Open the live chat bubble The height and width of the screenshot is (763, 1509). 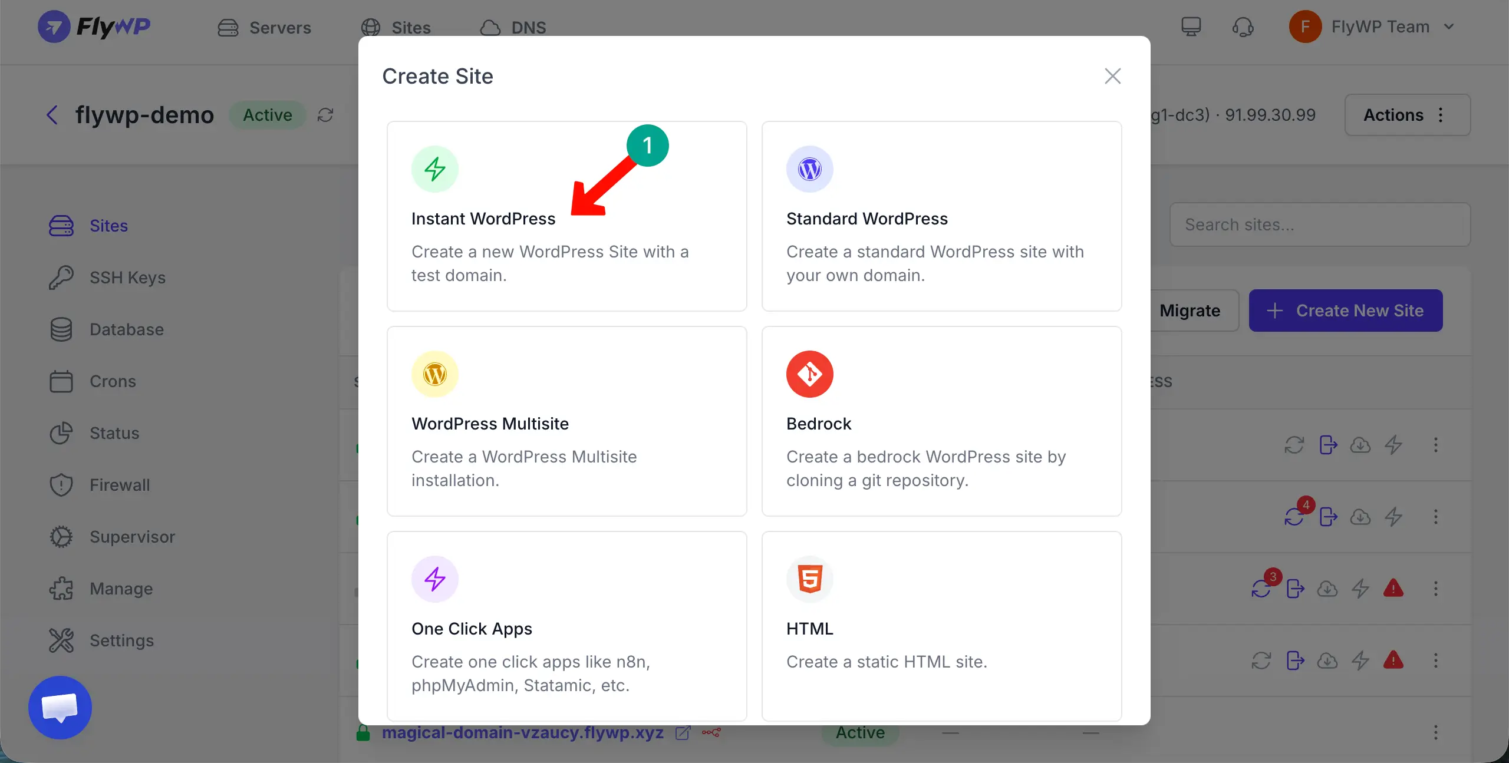[60, 708]
